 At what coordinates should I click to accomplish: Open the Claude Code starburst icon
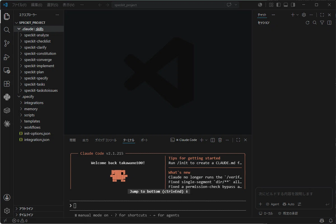point(7,124)
